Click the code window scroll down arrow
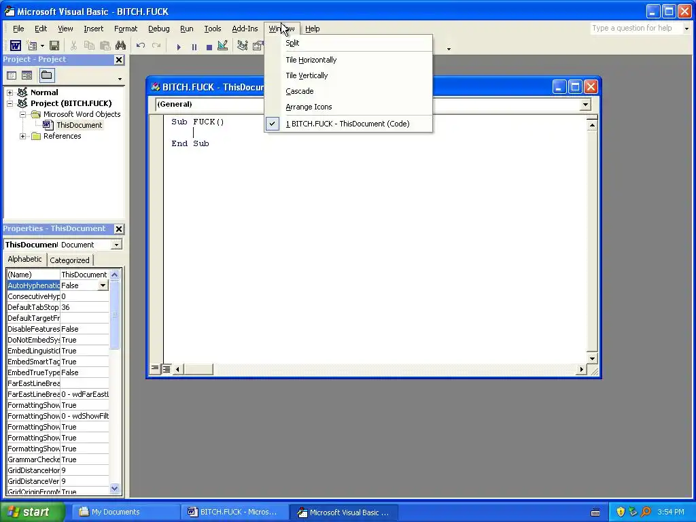Screen dimensions: 696x522 pos(592,358)
